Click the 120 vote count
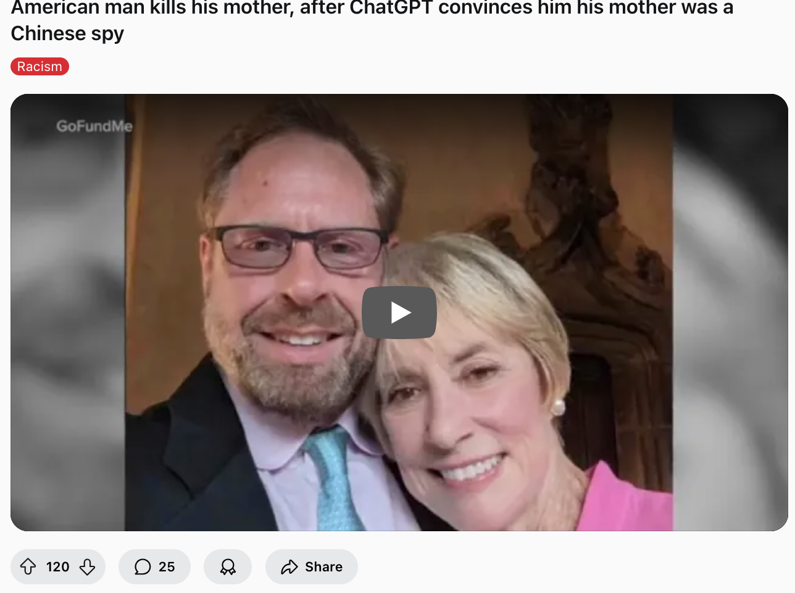Viewport: 795px width, 593px height. coord(57,566)
